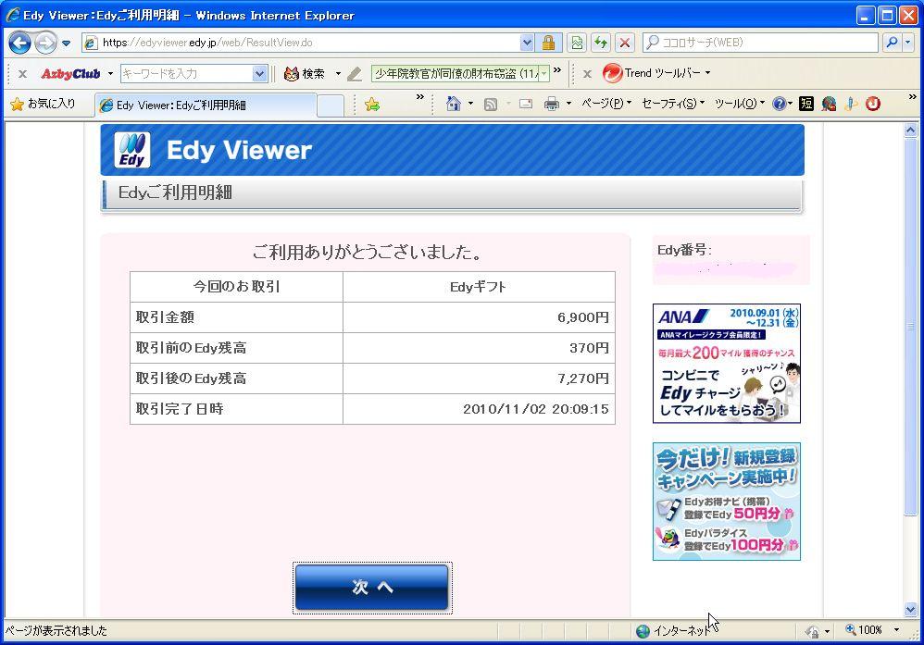
Task: Toggle Compatibility View icon
Action: (577, 43)
